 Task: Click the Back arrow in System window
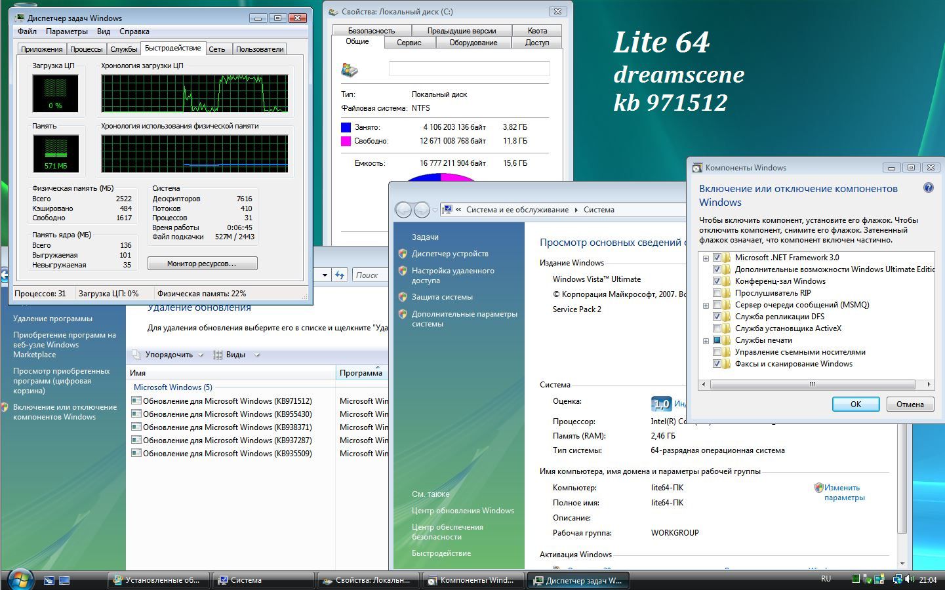pos(403,210)
